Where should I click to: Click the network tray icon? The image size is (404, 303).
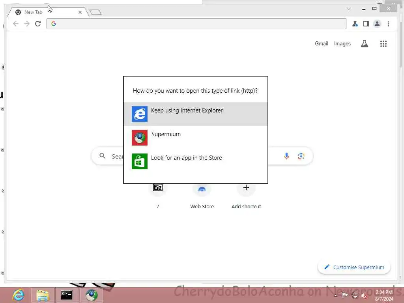[355, 296]
